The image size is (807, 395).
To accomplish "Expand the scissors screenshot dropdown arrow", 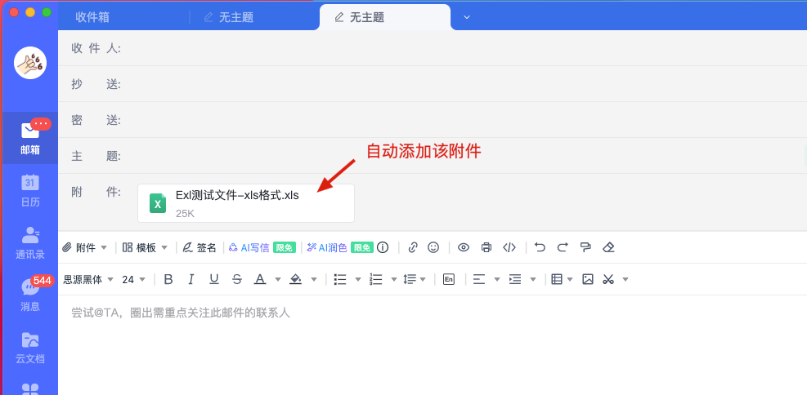I will [625, 279].
